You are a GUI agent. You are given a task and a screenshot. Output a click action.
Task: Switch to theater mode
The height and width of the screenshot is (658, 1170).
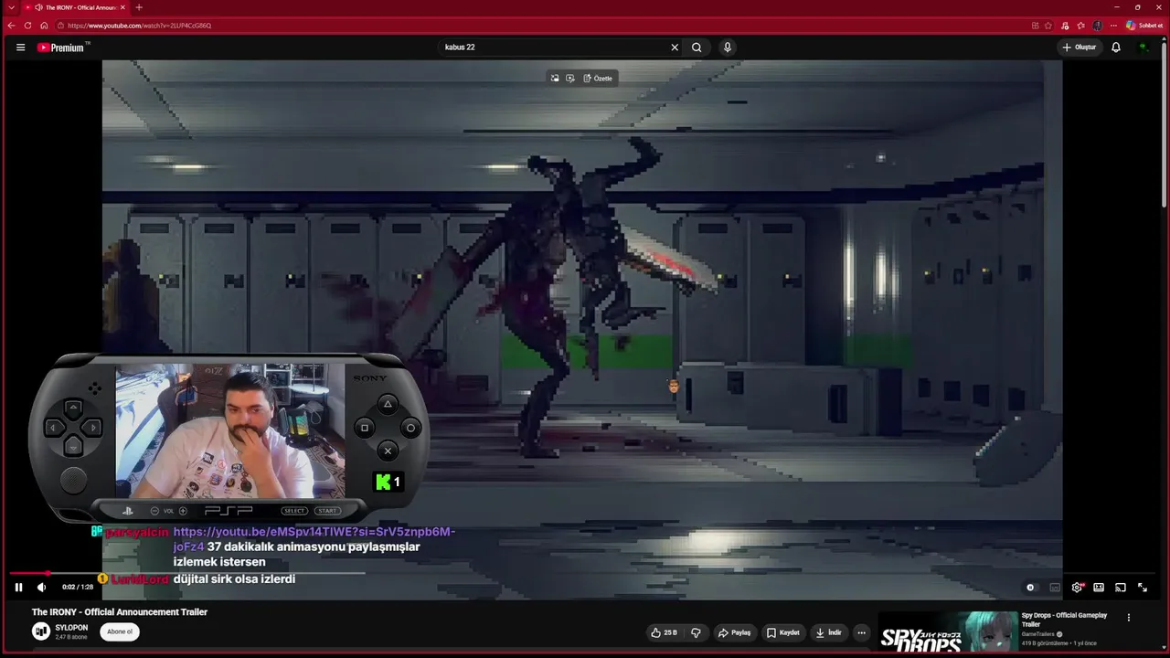point(1099,588)
